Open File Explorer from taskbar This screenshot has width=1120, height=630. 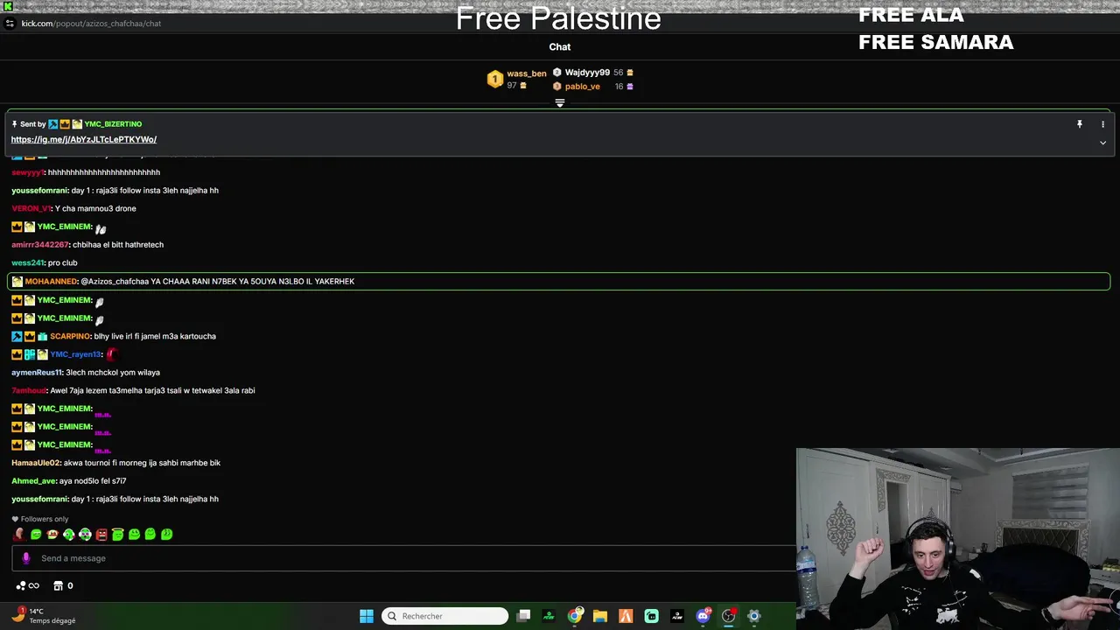point(600,616)
